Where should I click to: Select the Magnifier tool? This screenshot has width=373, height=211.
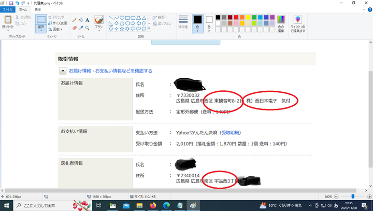[87, 28]
